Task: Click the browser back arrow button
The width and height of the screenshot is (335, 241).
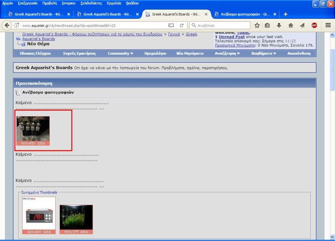Action: (x=7, y=25)
